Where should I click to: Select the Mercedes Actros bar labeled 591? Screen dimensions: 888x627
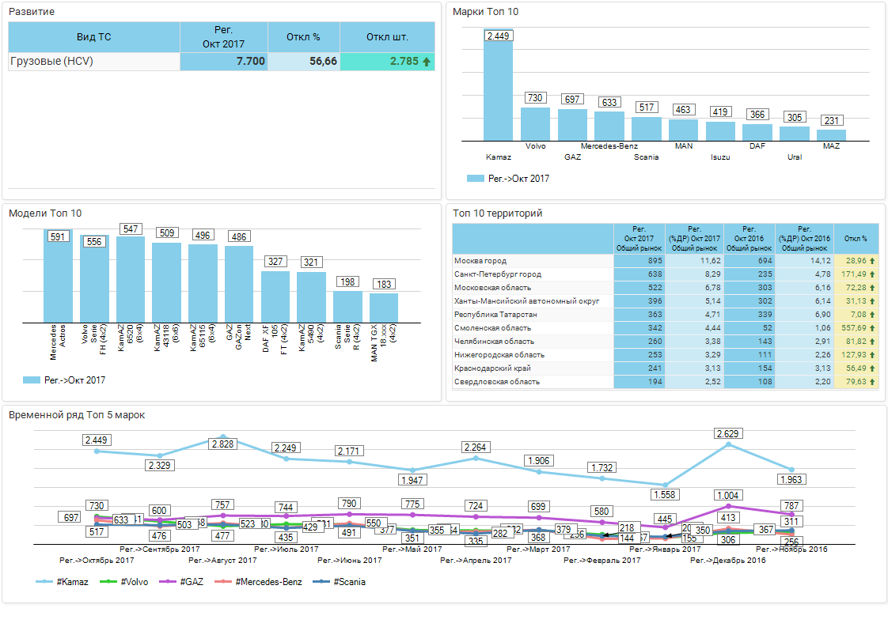pyautogui.click(x=59, y=276)
